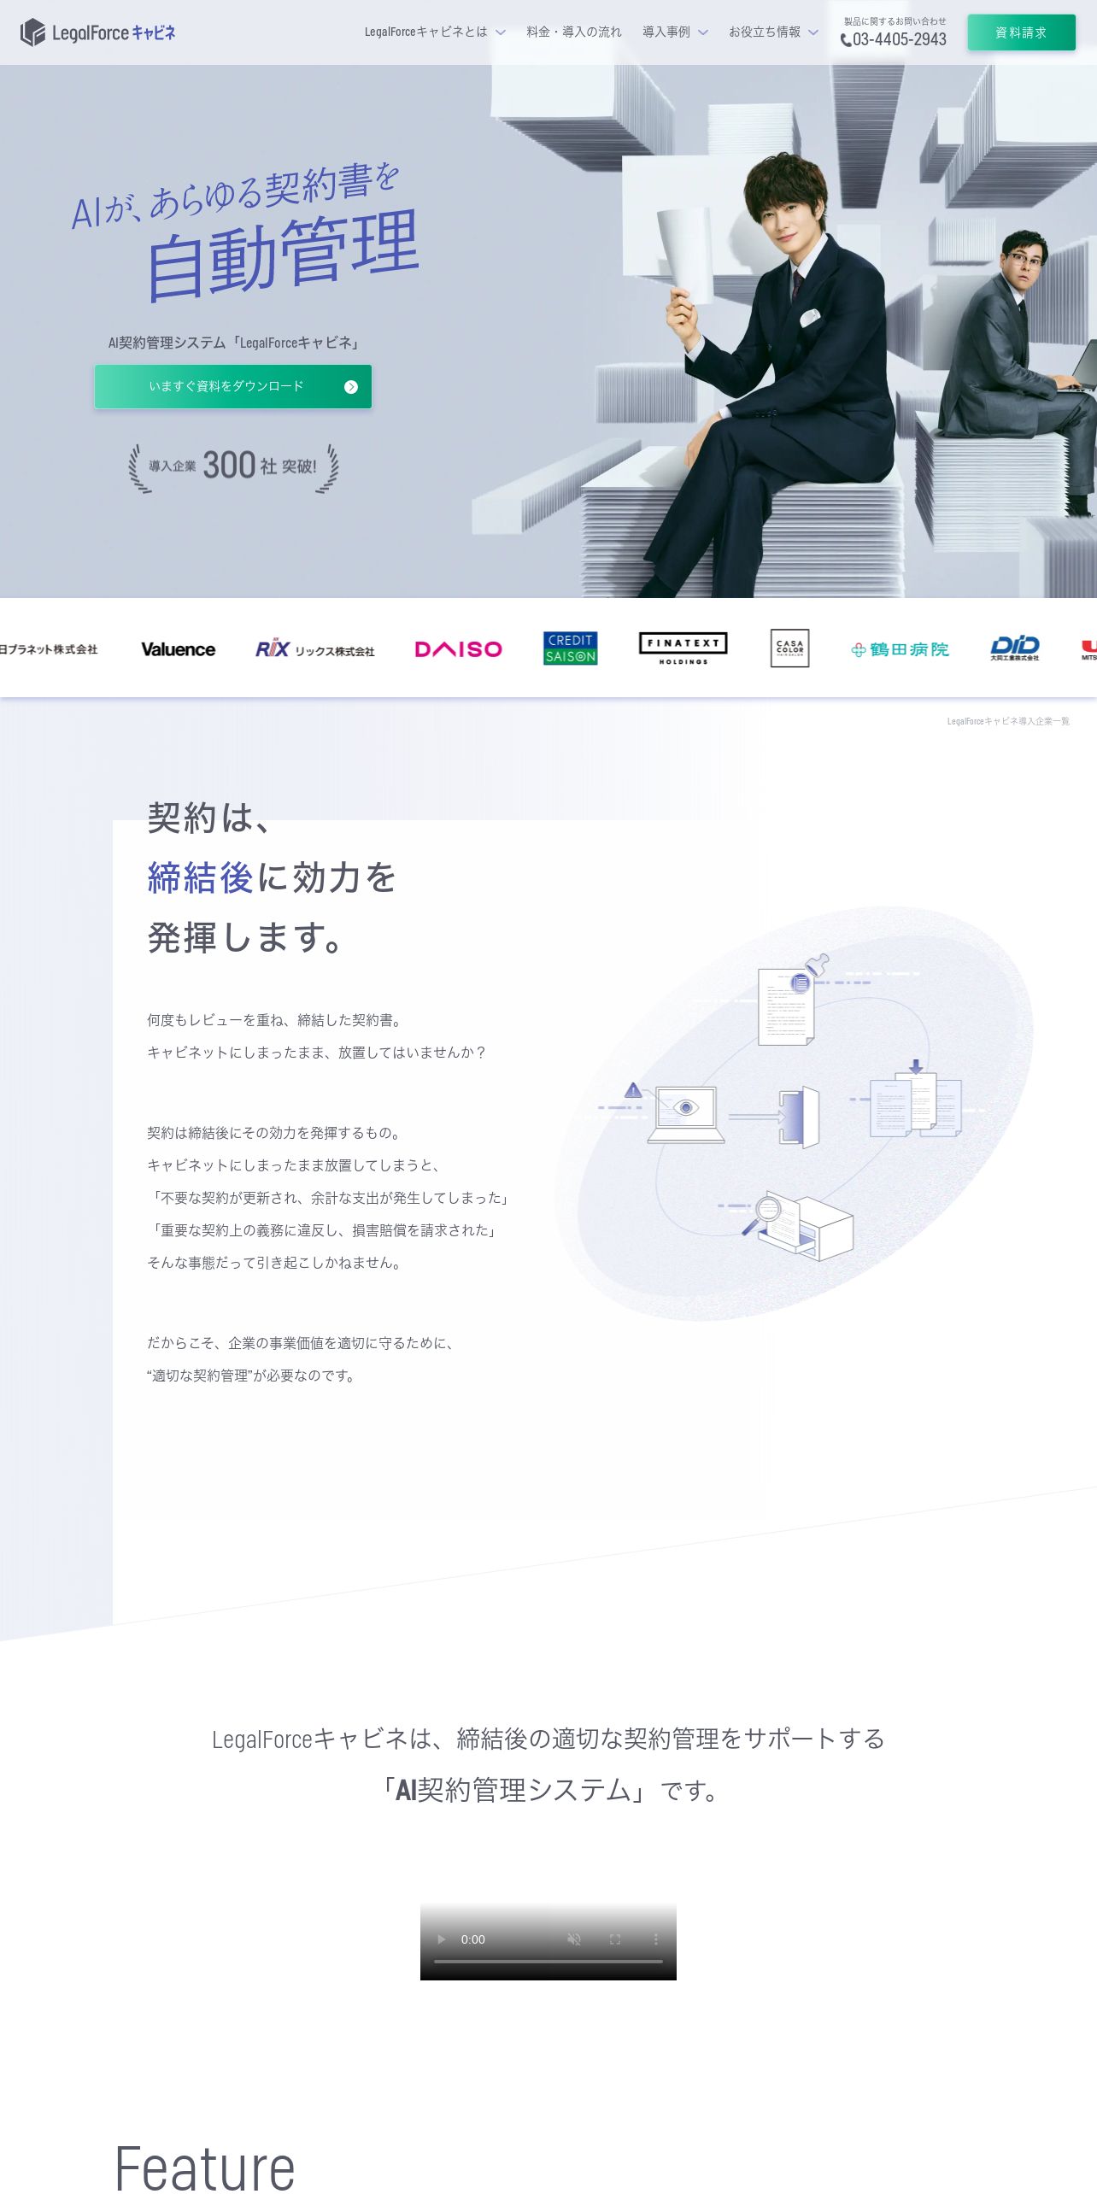Click the Casa Color logo
This screenshot has height=2194, width=1097.
coord(789,648)
